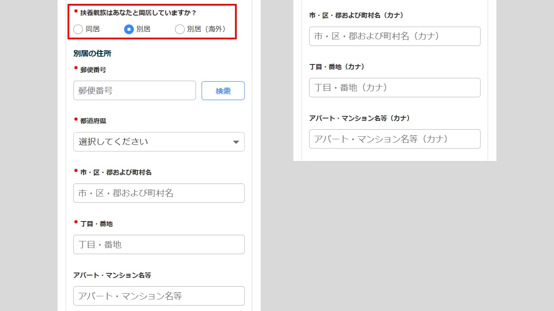Click the 丁目・番地 input field
This screenshot has height=311, width=554.
[x=159, y=244]
